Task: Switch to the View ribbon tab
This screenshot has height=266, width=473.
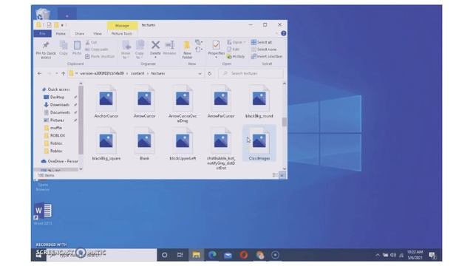Action: (x=98, y=33)
